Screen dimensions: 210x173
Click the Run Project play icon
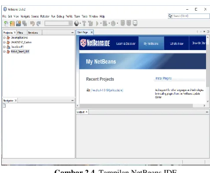click(97, 23)
